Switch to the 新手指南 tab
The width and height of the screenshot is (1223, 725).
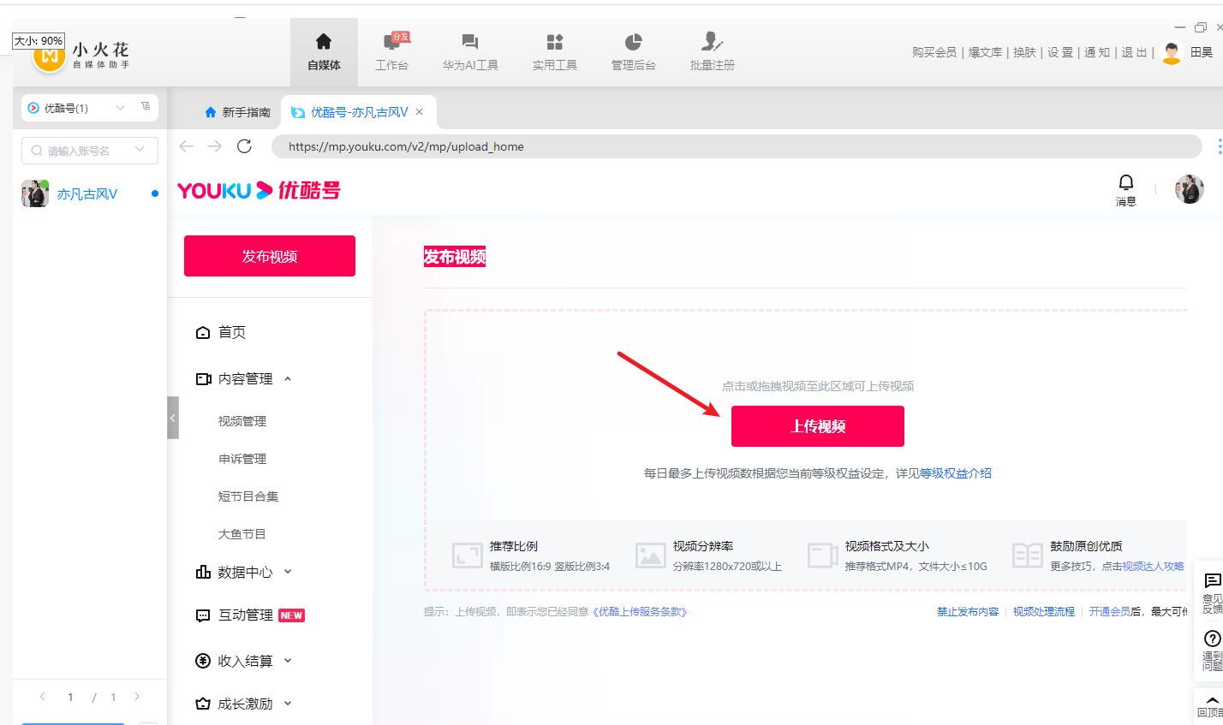pos(237,112)
